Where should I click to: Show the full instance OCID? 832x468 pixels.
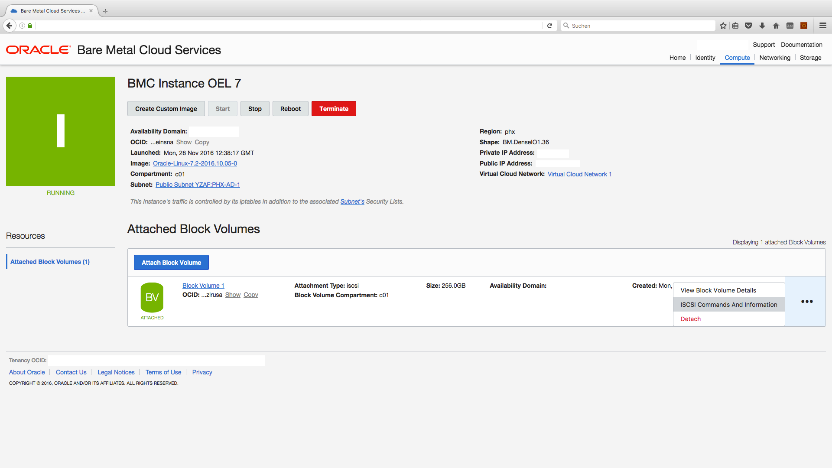[x=184, y=142]
